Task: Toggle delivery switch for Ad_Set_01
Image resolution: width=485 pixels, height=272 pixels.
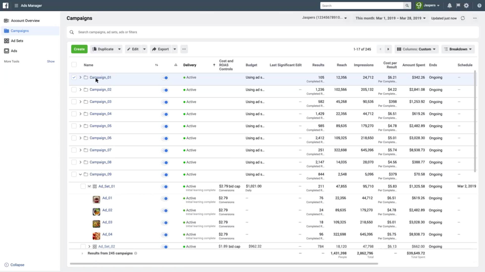Action: click(x=165, y=186)
